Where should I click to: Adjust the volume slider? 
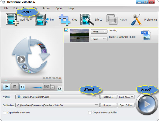[x=34, y=88]
